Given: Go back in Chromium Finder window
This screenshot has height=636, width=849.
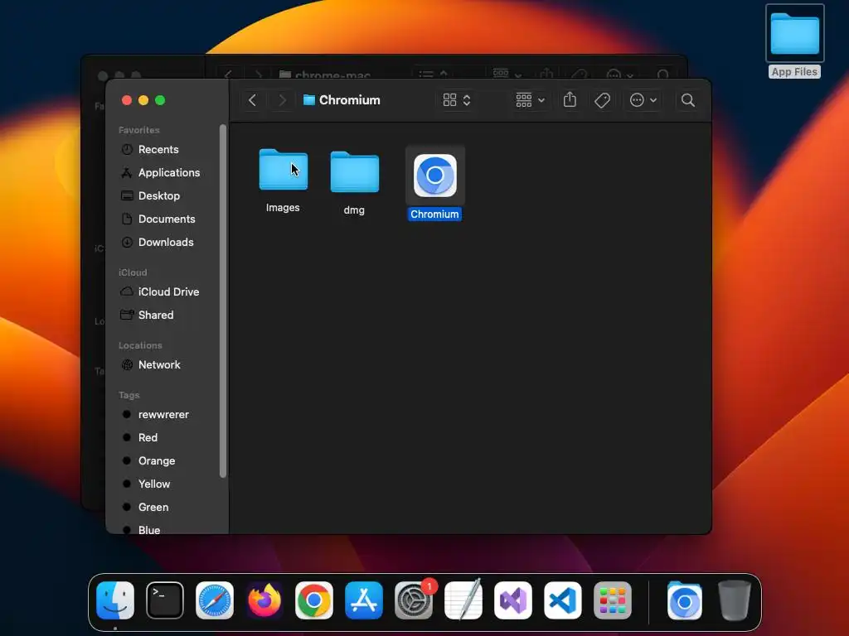Looking at the screenshot, I should click(x=252, y=100).
